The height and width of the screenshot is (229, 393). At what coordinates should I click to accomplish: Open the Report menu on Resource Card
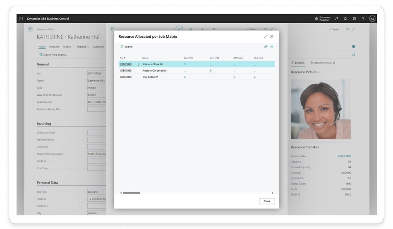pyautogui.click(x=67, y=47)
